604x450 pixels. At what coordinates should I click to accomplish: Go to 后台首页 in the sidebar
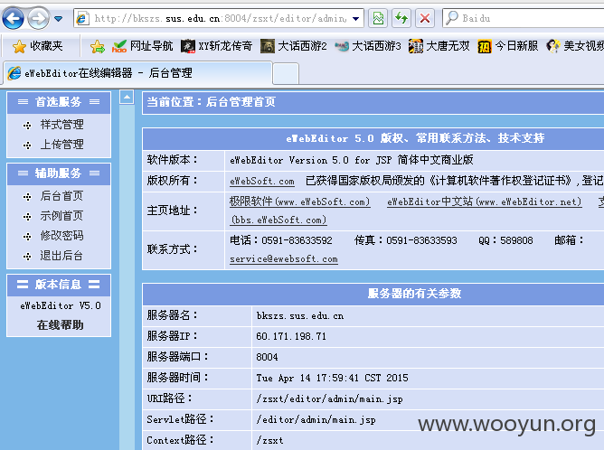(x=61, y=196)
